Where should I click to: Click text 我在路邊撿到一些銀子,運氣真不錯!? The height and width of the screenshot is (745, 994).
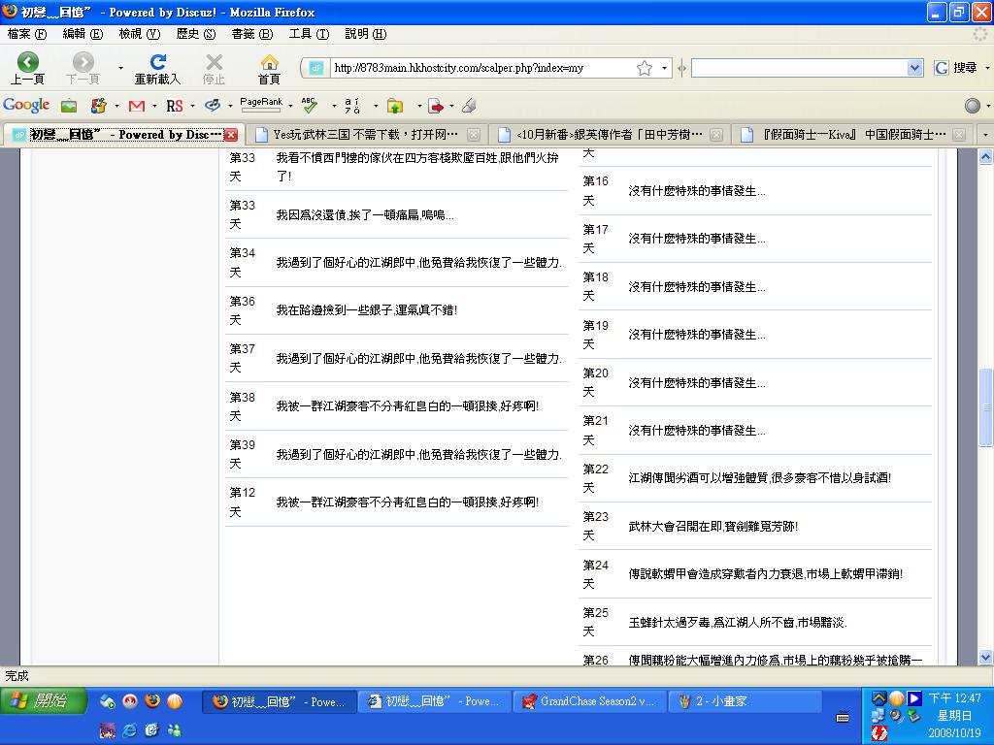click(366, 309)
